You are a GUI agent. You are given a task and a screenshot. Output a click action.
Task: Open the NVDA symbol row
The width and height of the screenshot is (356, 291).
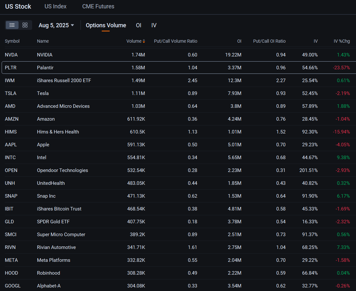(x=11, y=55)
